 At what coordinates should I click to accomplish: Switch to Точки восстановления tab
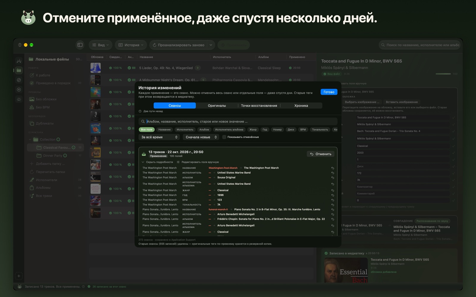click(x=259, y=105)
